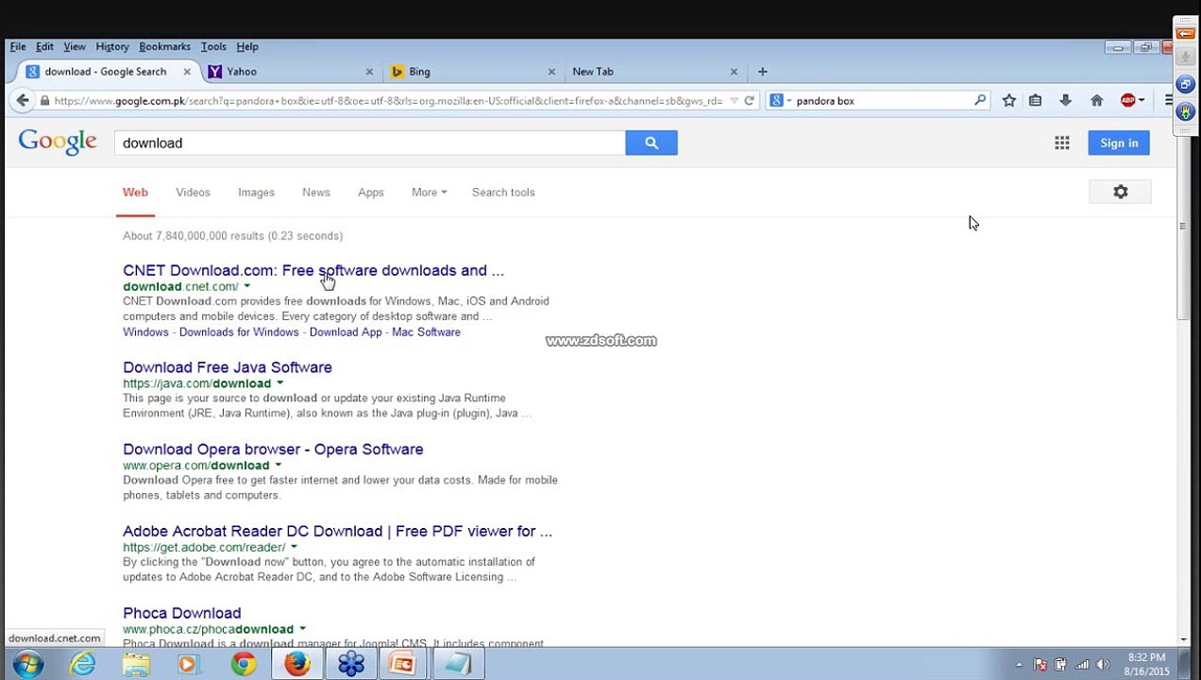Click the taskbar clock showing 8:32 PM
The height and width of the screenshot is (680, 1201).
coord(1147,664)
